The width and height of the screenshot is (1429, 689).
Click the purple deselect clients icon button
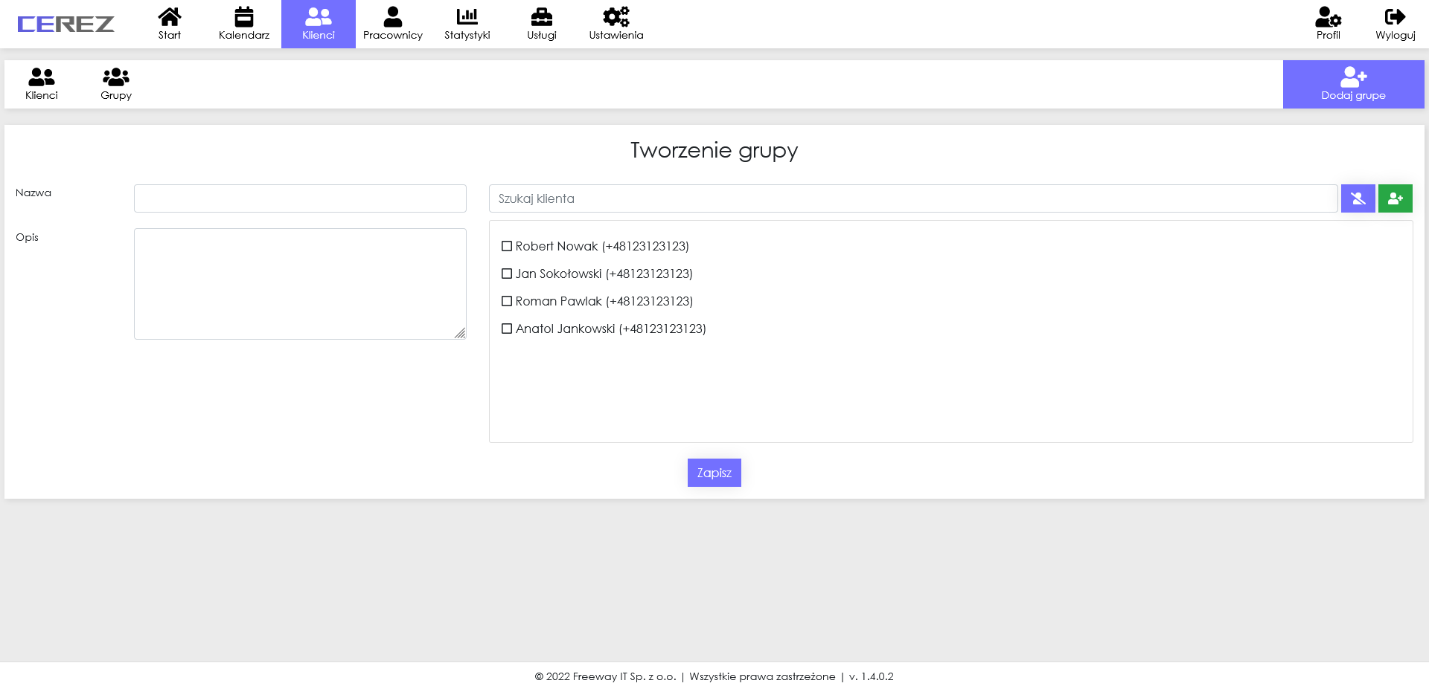(1358, 198)
